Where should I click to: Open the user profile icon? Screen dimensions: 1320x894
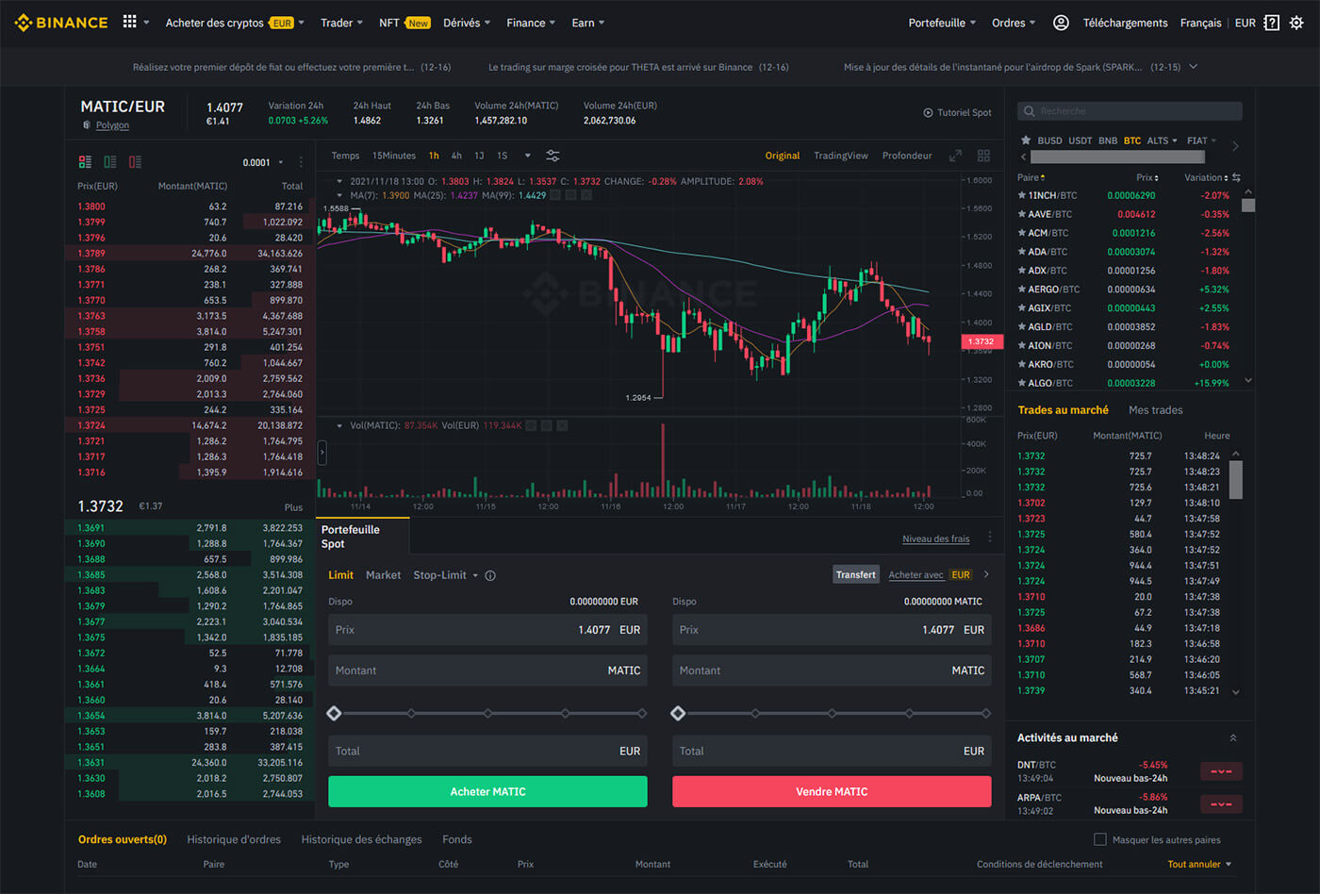(x=1061, y=23)
